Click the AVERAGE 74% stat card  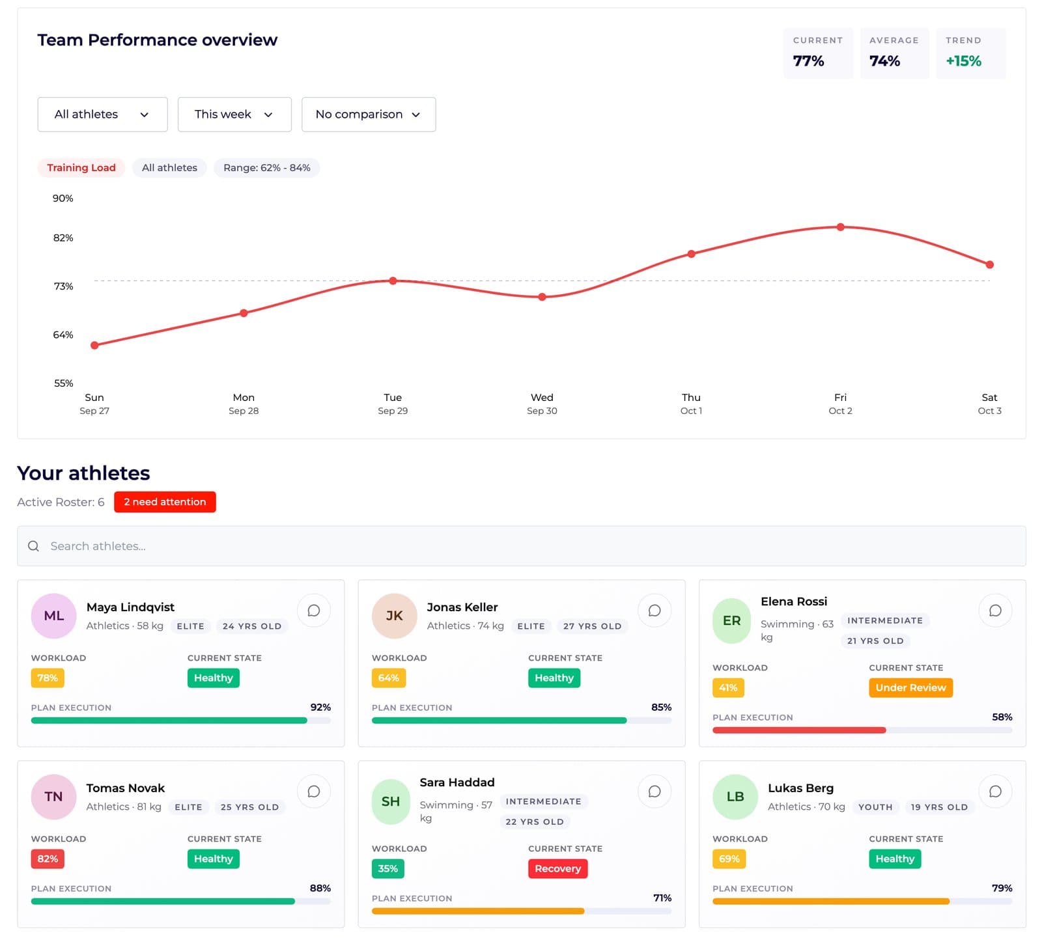[894, 53]
